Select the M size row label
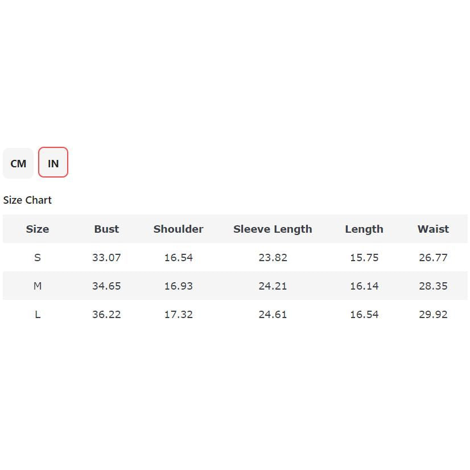Image resolution: width=470 pixels, height=470 pixels. tap(38, 286)
